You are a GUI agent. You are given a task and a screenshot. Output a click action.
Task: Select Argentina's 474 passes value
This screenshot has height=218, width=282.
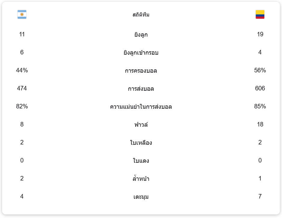pyautogui.click(x=22, y=88)
